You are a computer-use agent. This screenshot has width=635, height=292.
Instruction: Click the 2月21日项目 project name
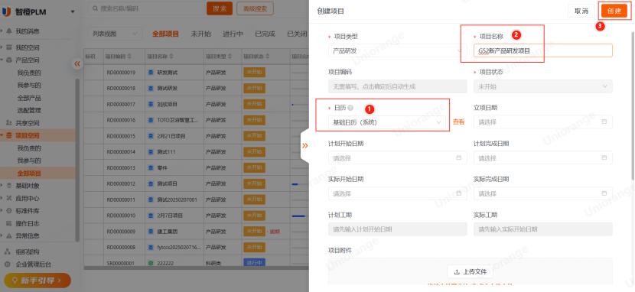(x=171, y=136)
